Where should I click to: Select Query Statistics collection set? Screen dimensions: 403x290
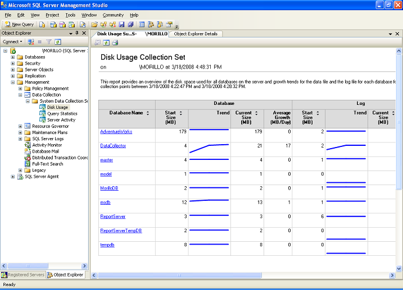[62, 114]
